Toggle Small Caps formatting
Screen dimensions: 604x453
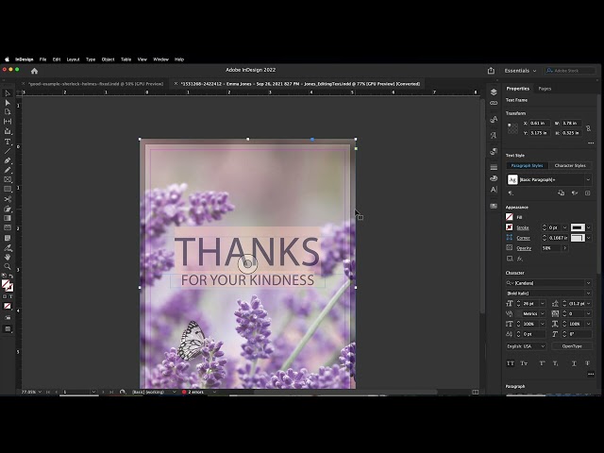(524, 363)
